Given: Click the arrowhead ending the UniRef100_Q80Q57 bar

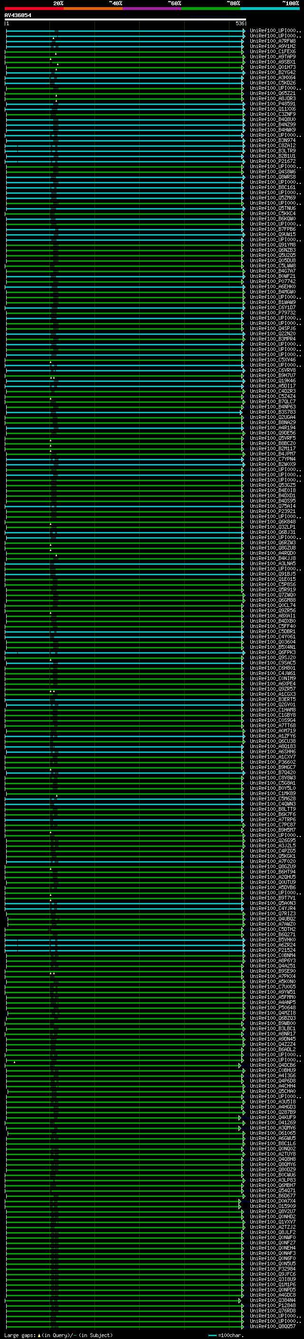Looking at the screenshot, I should coord(243,1326).
